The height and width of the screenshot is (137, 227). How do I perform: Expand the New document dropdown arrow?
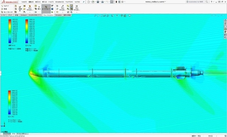coord(91,2)
